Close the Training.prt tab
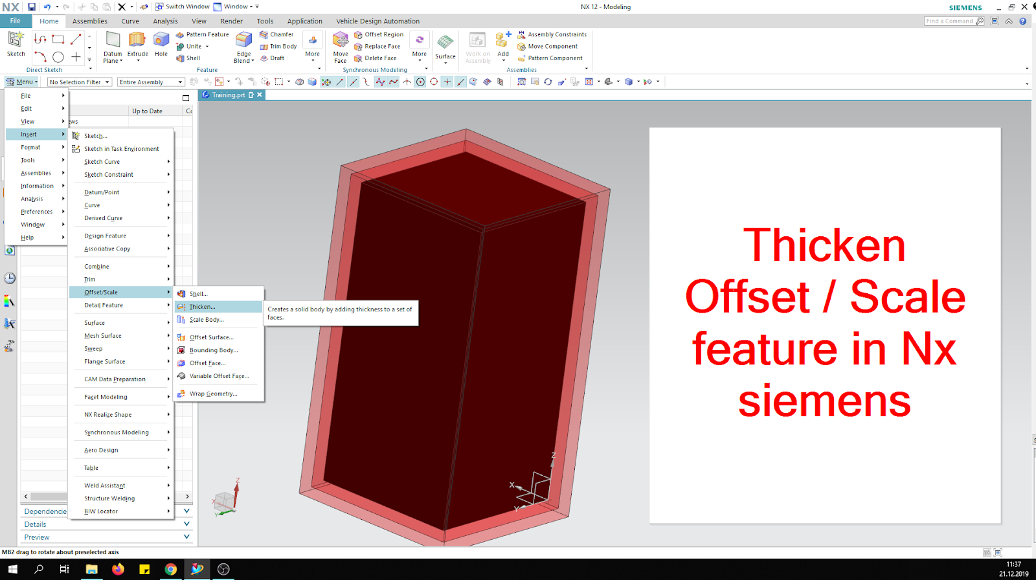Screen dimensions: 1036x580 pos(260,95)
